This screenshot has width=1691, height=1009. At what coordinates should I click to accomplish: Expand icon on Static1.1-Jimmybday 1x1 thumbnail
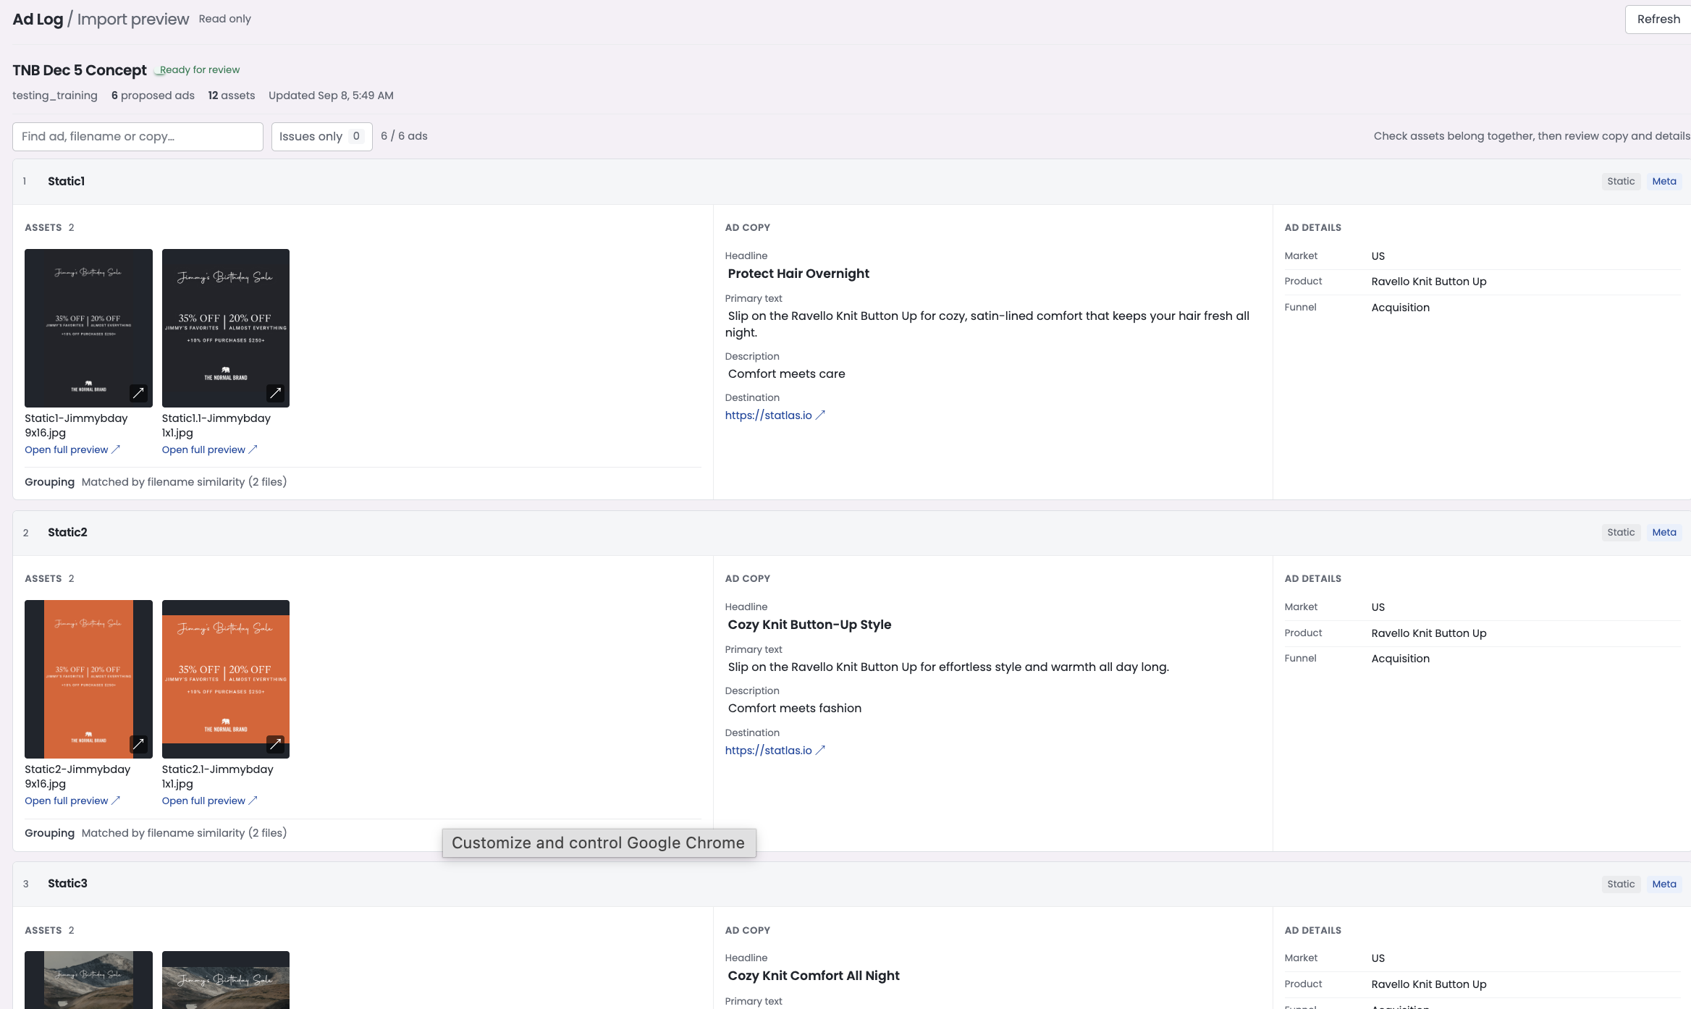[275, 393]
